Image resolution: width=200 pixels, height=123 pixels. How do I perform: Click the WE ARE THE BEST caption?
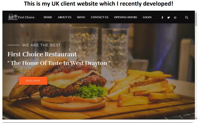41,45
